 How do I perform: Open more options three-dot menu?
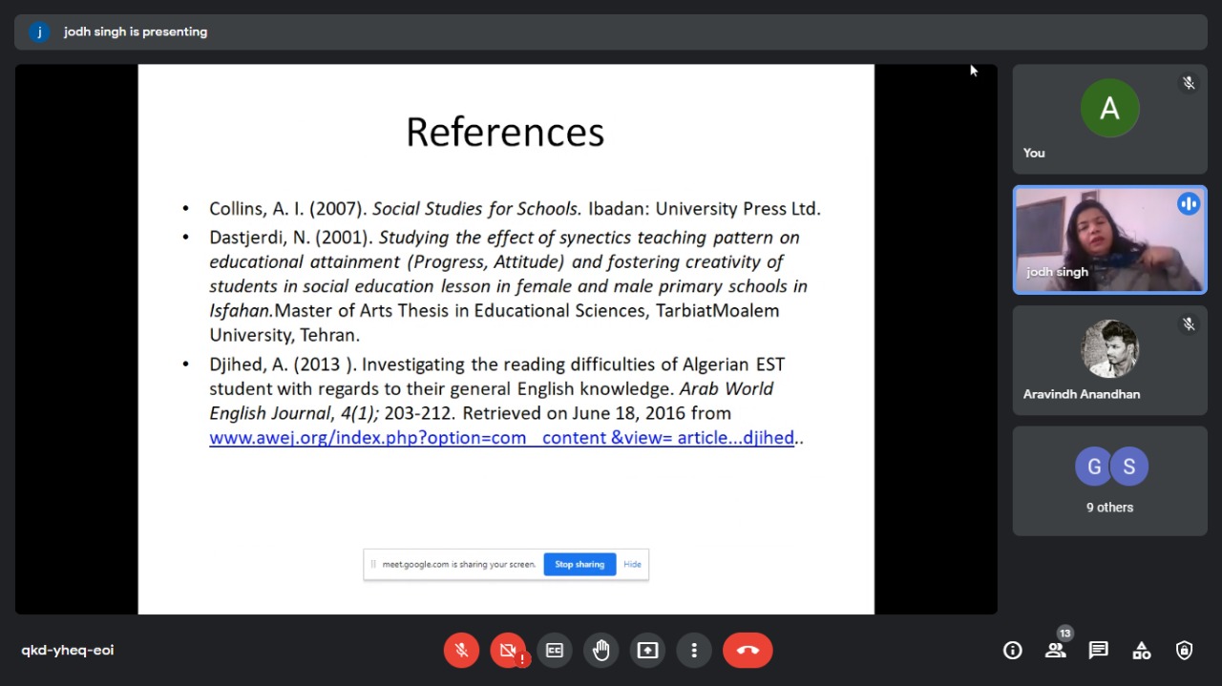694,651
